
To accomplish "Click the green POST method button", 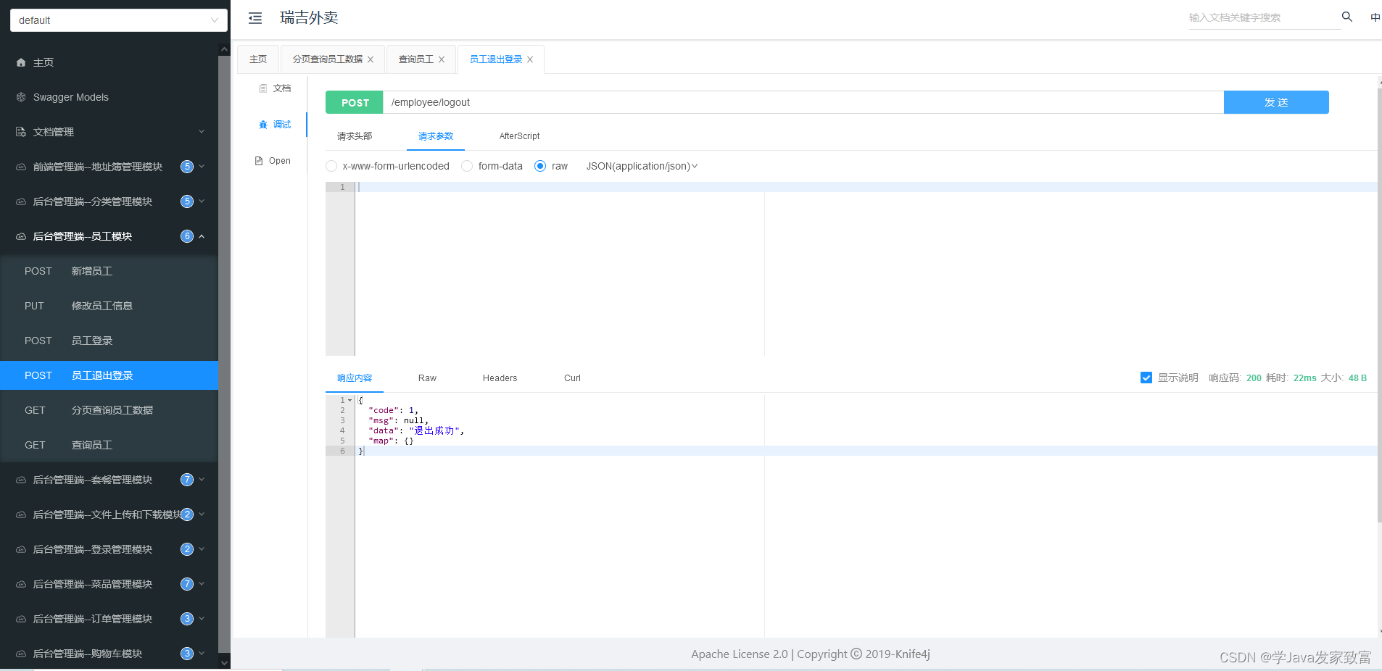I will 355,102.
